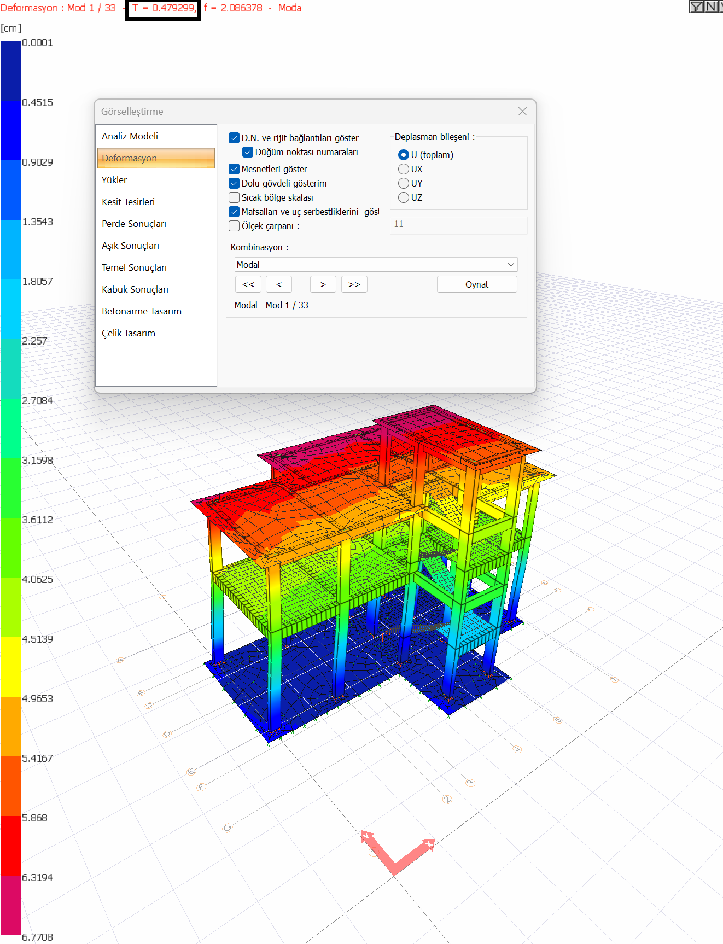
Task: Choose UZ displacement component
Action: 404,197
